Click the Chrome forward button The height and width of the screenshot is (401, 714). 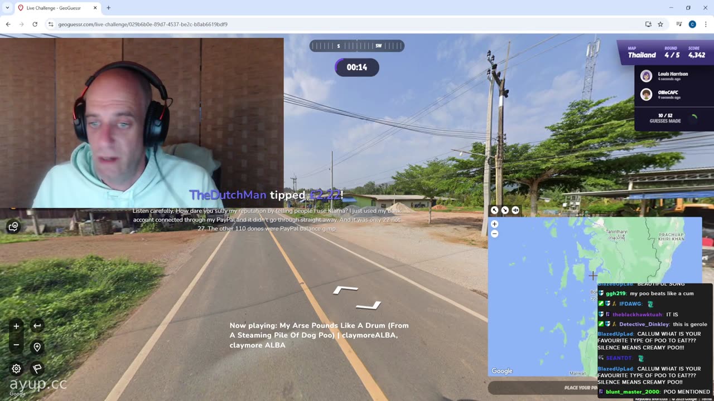click(21, 24)
